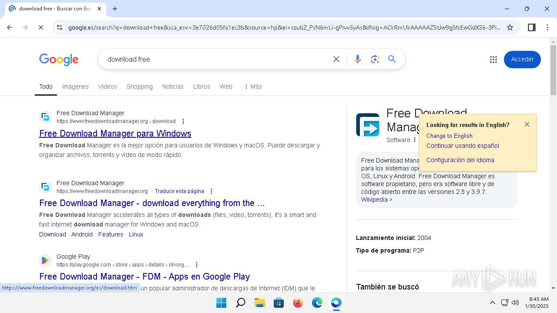Click the blue magnifier search icon
This screenshot has height=313, width=557.
tap(392, 59)
